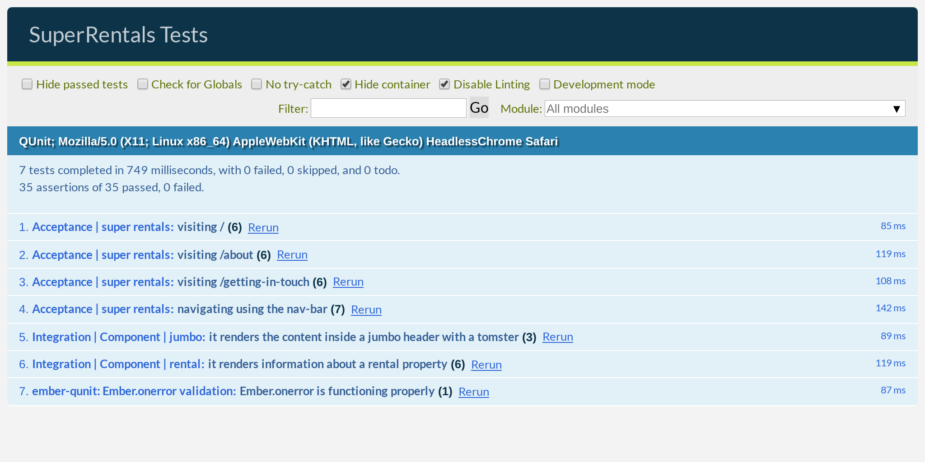Click the 'Filter:' label
This screenshot has height=462, width=925.
coord(293,109)
